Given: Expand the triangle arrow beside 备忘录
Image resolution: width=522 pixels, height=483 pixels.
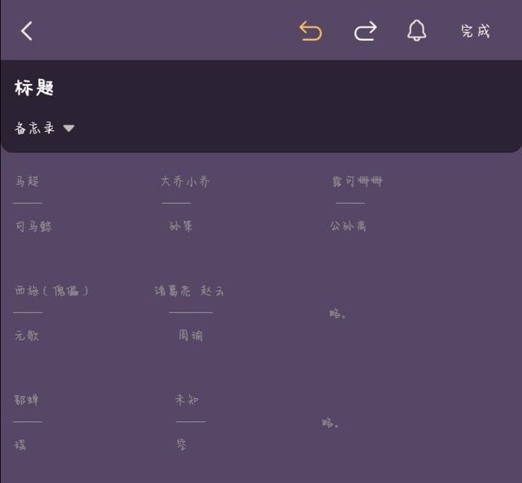Looking at the screenshot, I should tap(69, 129).
